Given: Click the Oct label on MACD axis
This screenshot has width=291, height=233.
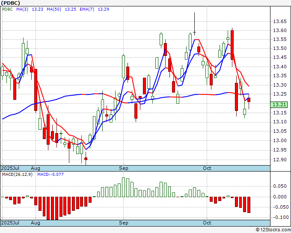Looking at the screenshot, I should tap(207, 223).
